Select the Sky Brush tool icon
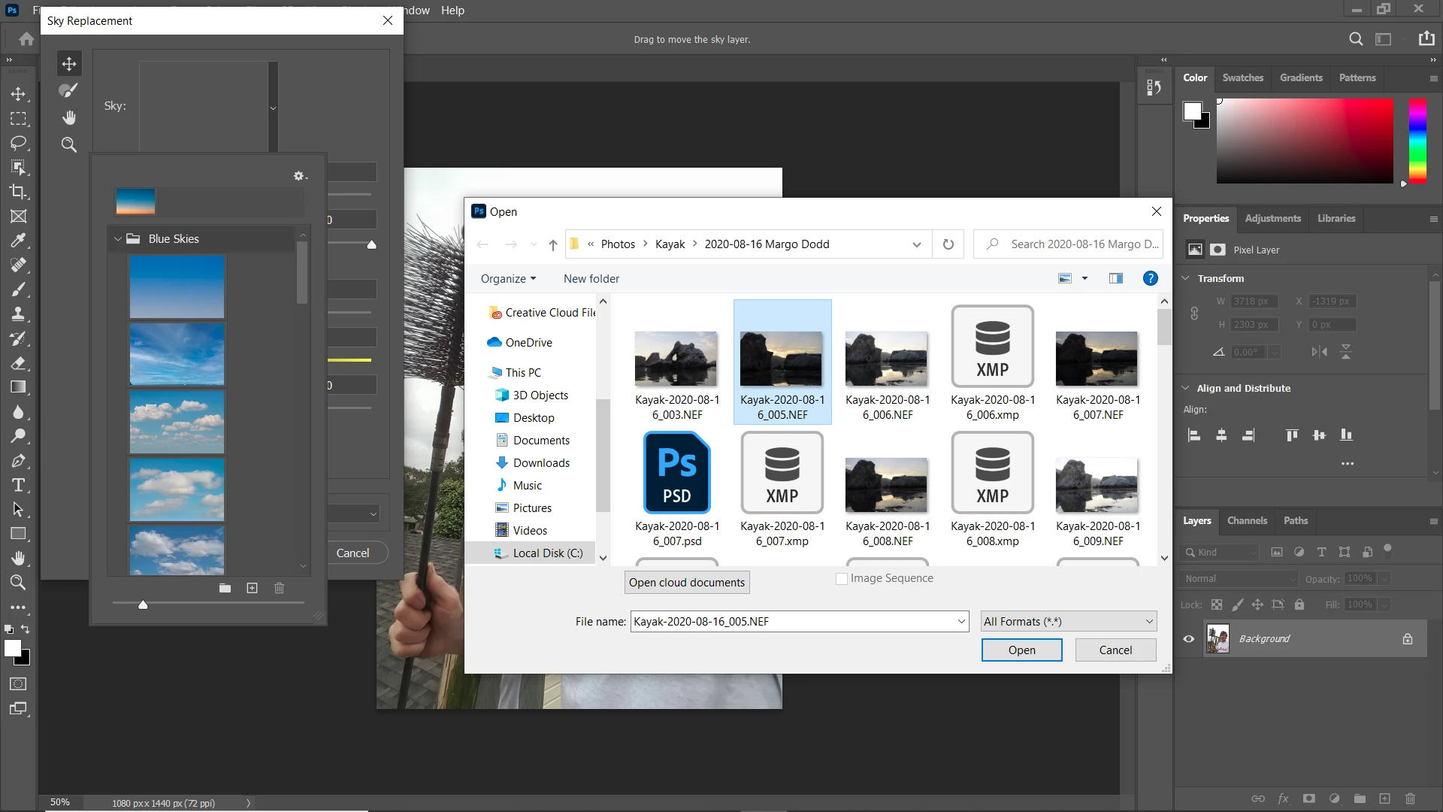The height and width of the screenshot is (812, 1443). pyautogui.click(x=68, y=91)
